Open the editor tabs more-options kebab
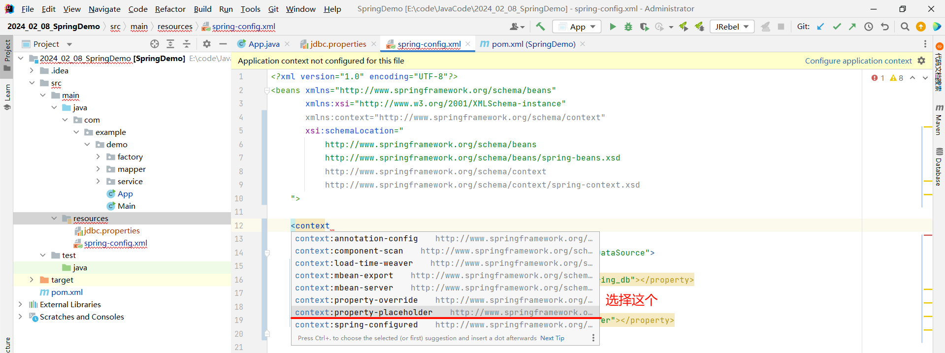This screenshot has height=353, width=945. 925,44
